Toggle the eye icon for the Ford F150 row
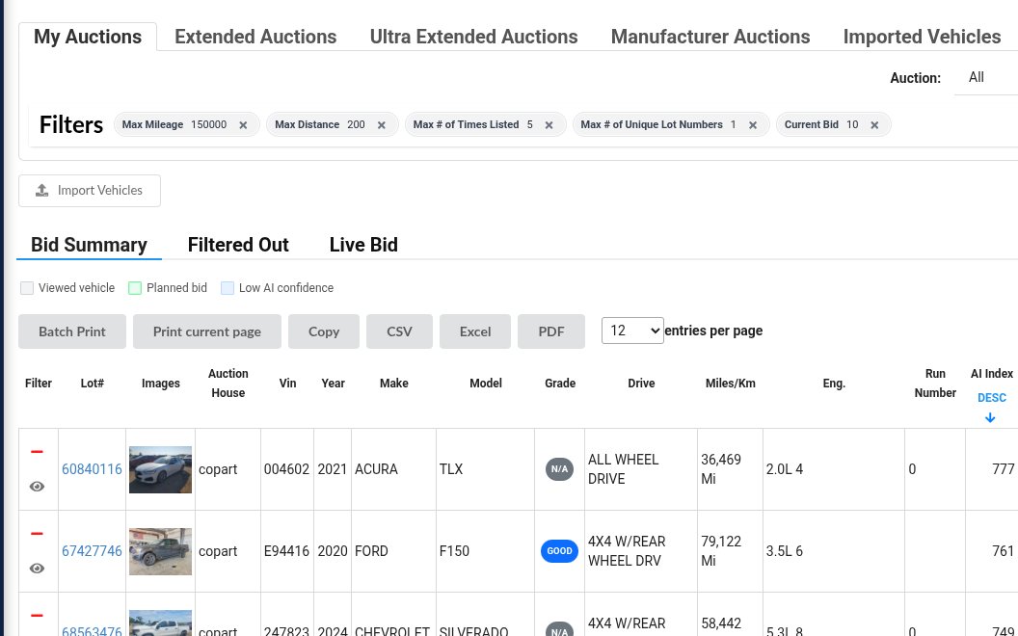Viewport: 1018px width, 636px height. tap(37, 569)
